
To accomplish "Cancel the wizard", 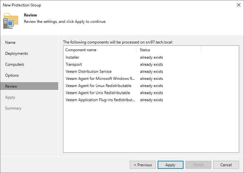I will pos(226,165).
